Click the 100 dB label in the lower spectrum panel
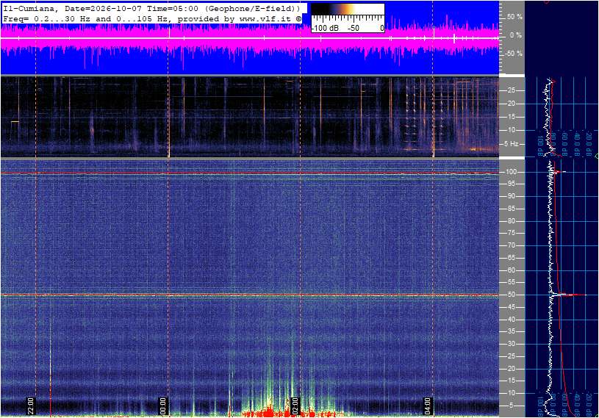599x418 pixels. point(540,406)
